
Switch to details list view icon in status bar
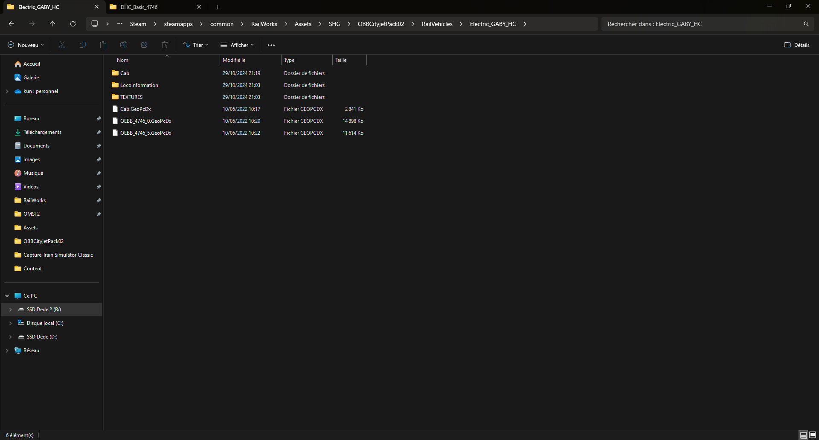pos(804,435)
